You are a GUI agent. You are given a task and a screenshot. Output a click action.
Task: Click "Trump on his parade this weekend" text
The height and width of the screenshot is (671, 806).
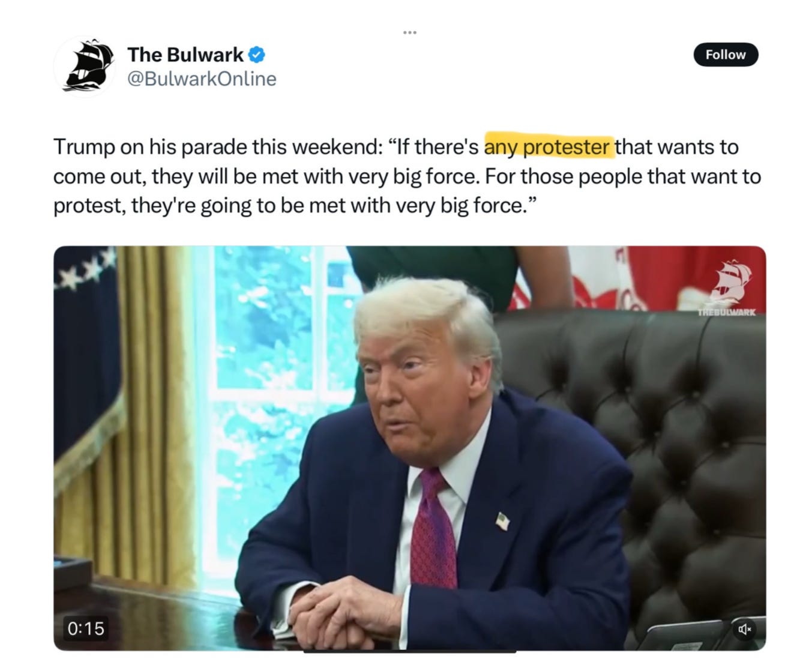[x=217, y=146]
